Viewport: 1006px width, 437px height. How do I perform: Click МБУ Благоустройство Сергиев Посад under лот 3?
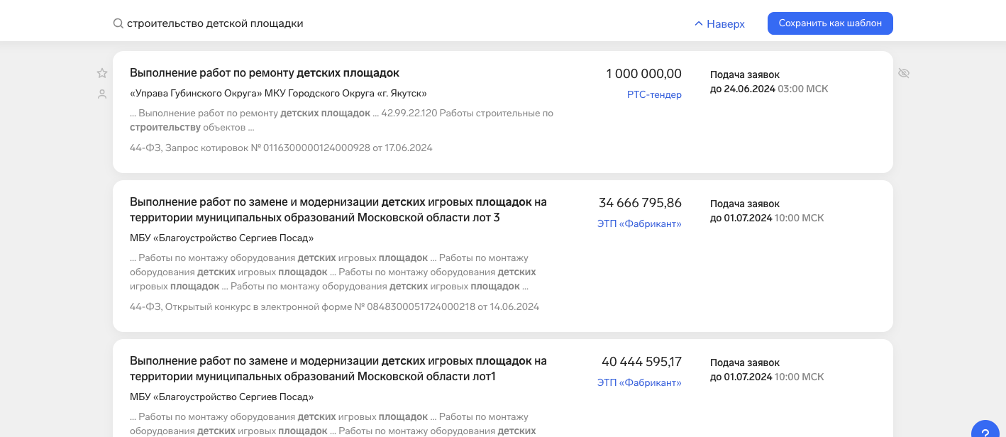pos(221,238)
